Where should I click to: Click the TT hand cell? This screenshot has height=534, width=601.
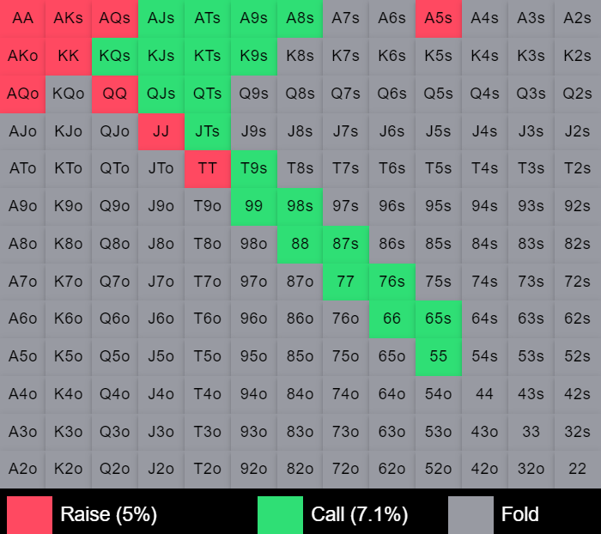[208, 168]
